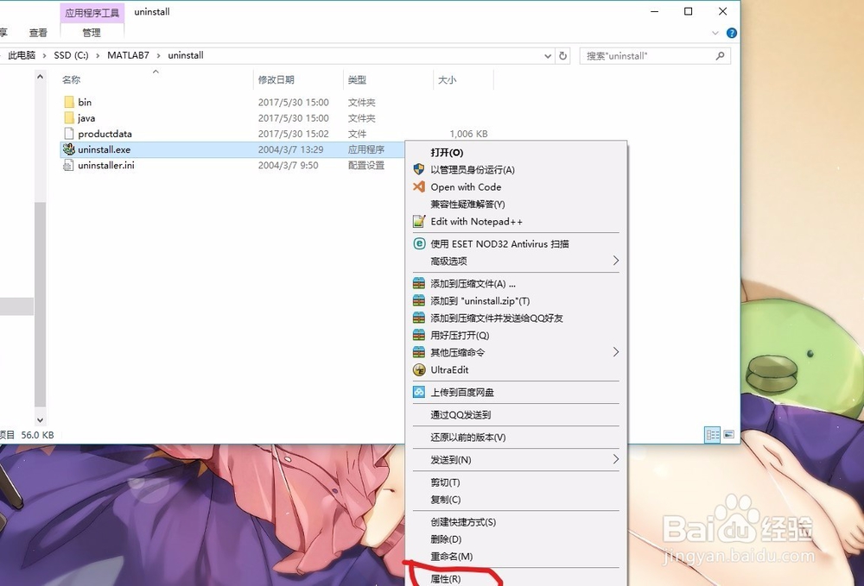864x586 pixels.
Task: Click the Visual Studio Code icon
Action: click(x=419, y=186)
